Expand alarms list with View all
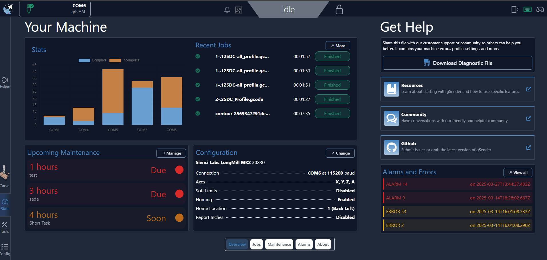The width and height of the screenshot is (547, 260). click(518, 173)
